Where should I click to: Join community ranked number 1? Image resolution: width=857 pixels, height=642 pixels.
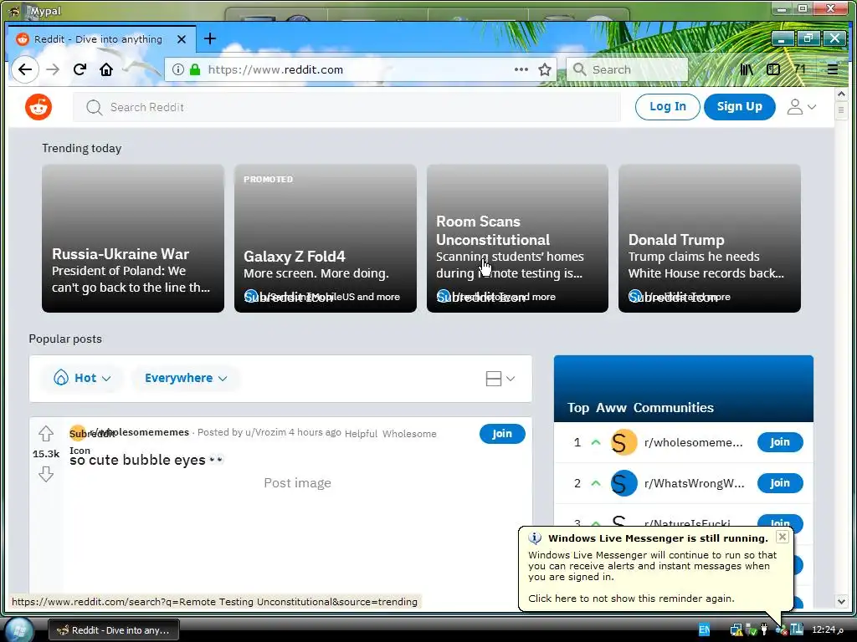780,442
